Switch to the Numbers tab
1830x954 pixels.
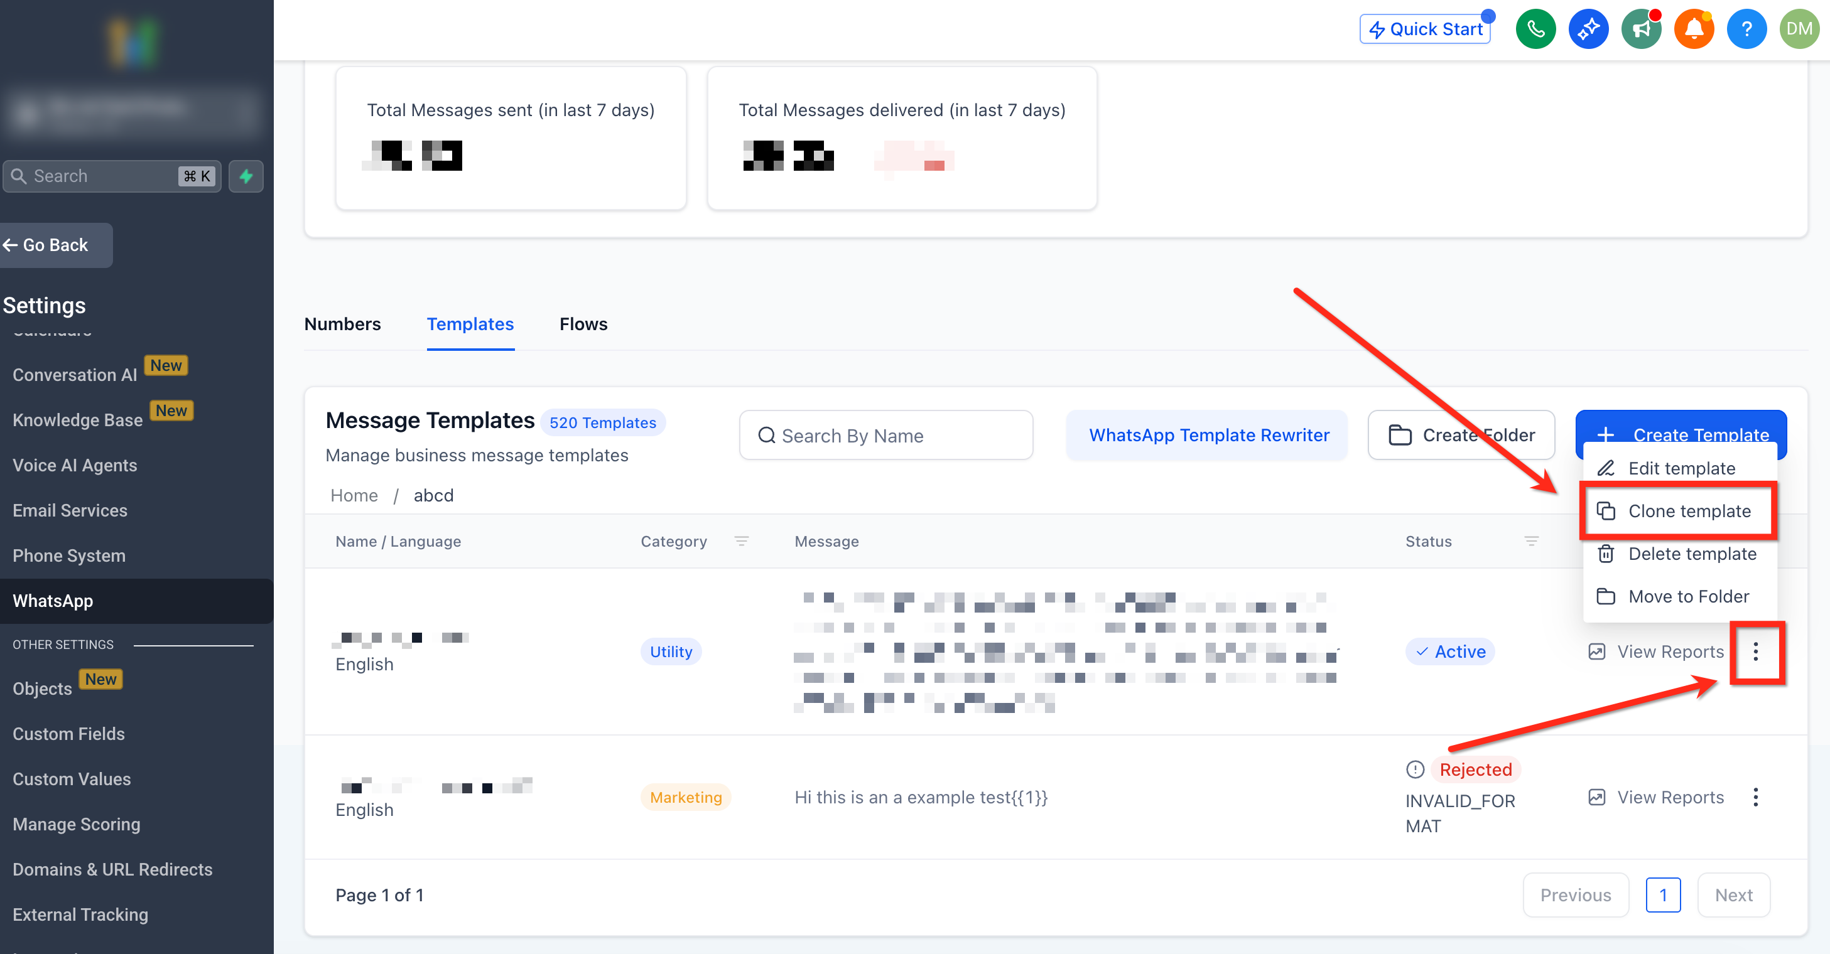pyautogui.click(x=342, y=324)
